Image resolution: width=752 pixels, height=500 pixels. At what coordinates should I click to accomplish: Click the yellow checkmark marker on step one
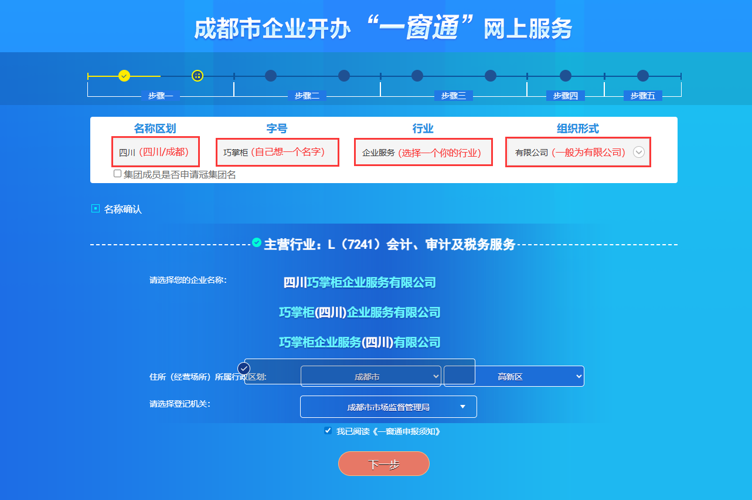(124, 75)
